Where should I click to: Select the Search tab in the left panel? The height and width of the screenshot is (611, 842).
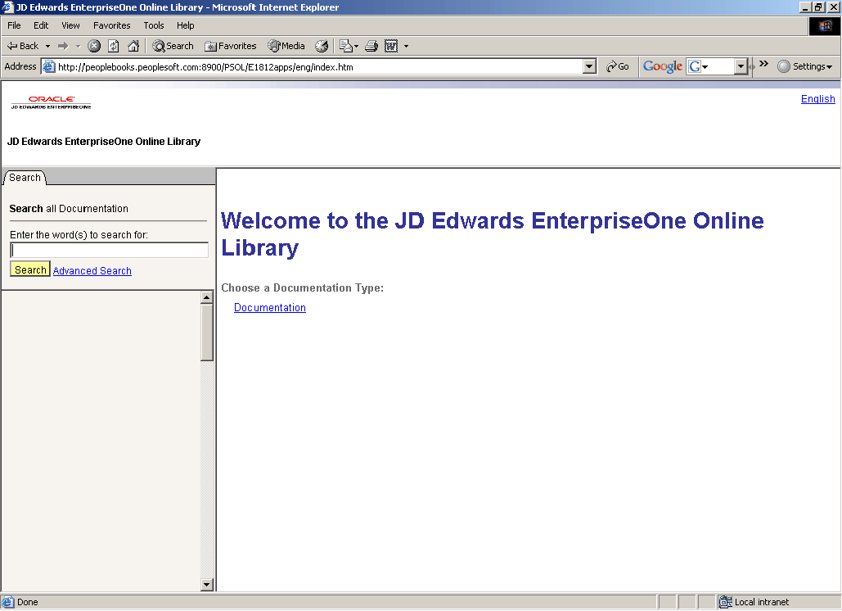(25, 178)
